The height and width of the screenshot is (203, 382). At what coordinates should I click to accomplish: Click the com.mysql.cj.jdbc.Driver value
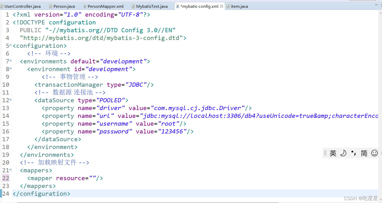click(x=198, y=108)
